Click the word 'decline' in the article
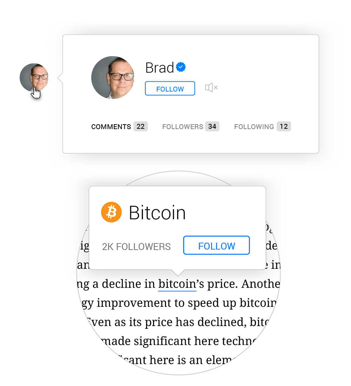Screen dimensions: 351x386 coord(121,284)
